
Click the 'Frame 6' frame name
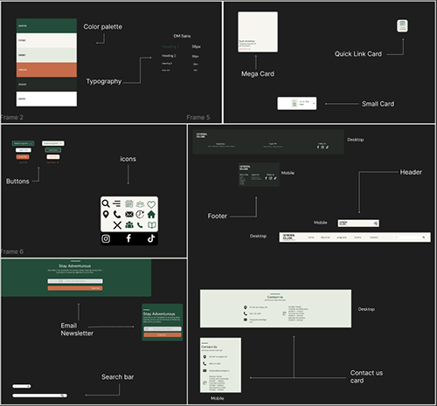[x=11, y=251]
